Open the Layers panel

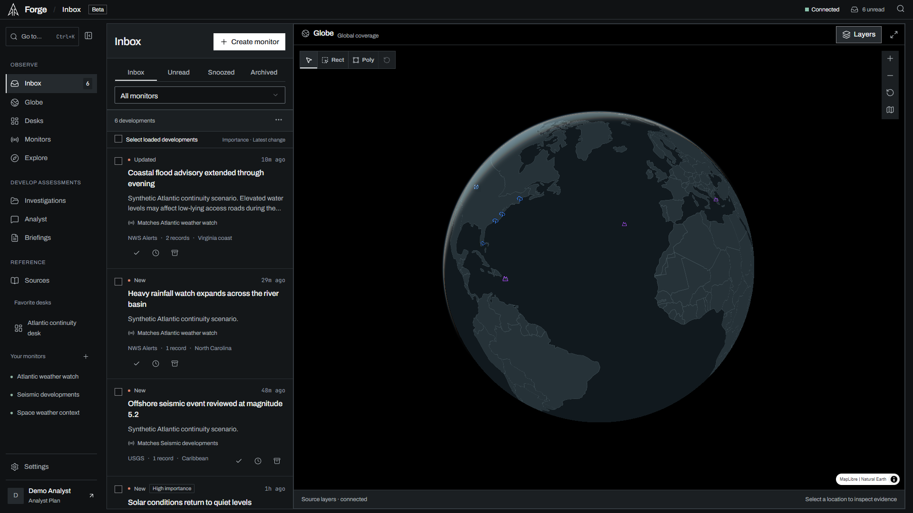(x=858, y=35)
